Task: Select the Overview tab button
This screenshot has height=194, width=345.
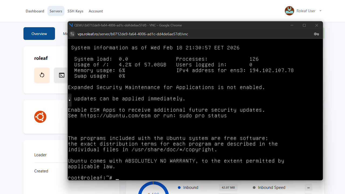Action: click(x=39, y=34)
